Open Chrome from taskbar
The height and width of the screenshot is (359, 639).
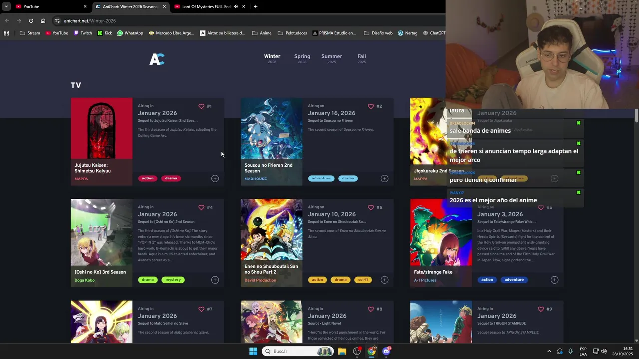[x=372, y=351]
